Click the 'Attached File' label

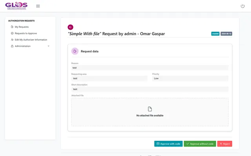pyautogui.click(x=78, y=95)
